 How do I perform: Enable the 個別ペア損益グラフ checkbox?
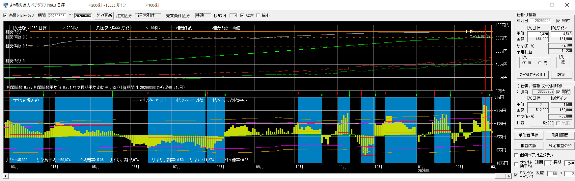click(516, 155)
